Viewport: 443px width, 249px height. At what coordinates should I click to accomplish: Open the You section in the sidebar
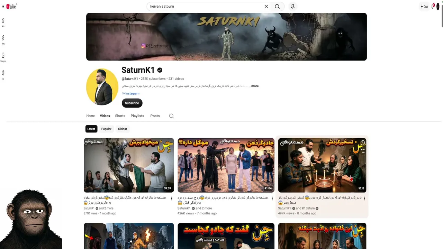click(x=3, y=75)
